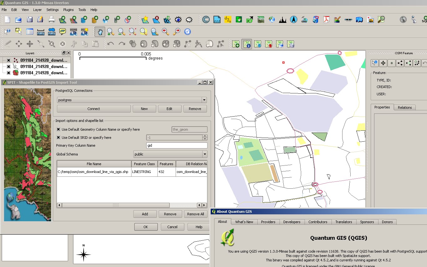Toggle visibility of the polygons layer
427x267 pixels.
point(9,73)
